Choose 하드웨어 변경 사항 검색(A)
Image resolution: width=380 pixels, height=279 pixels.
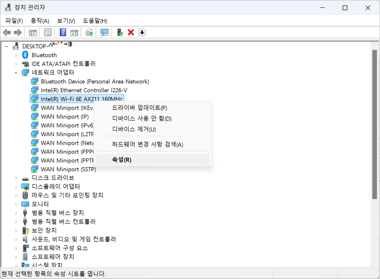153,144
